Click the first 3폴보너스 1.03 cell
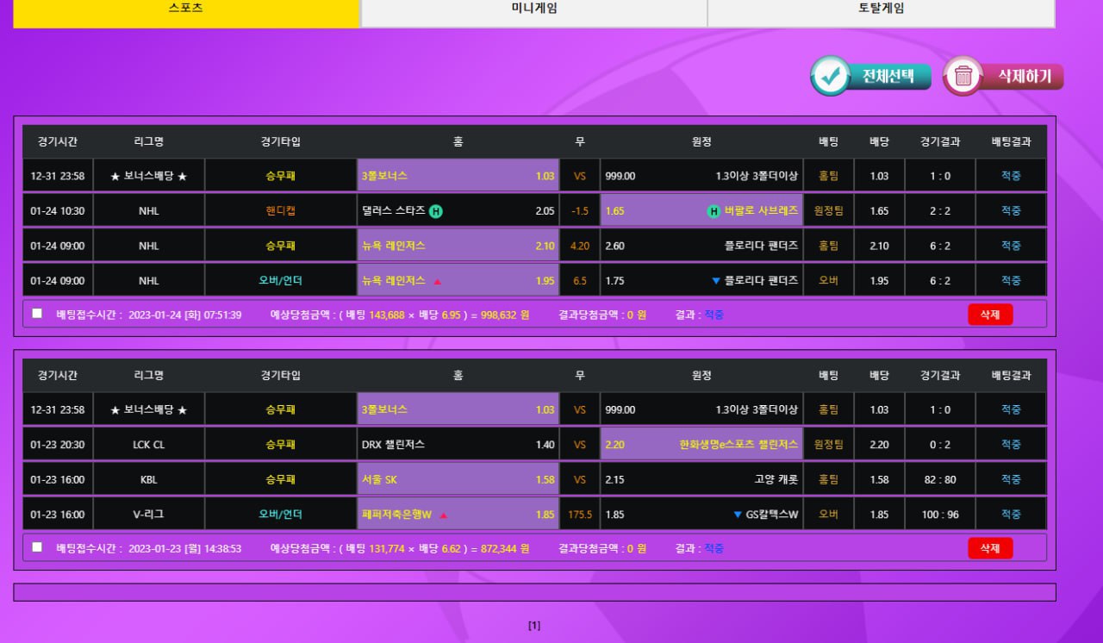Image resolution: width=1103 pixels, height=643 pixels. (458, 176)
